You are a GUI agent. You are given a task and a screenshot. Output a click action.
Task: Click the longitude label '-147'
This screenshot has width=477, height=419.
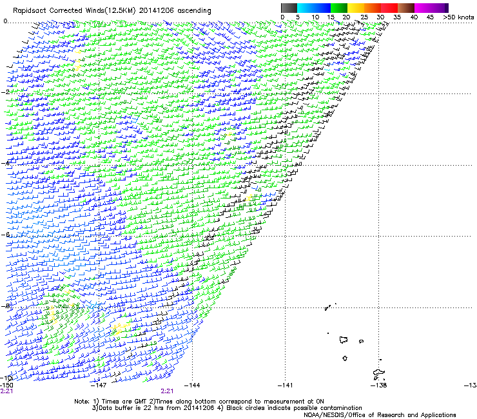[x=99, y=385]
